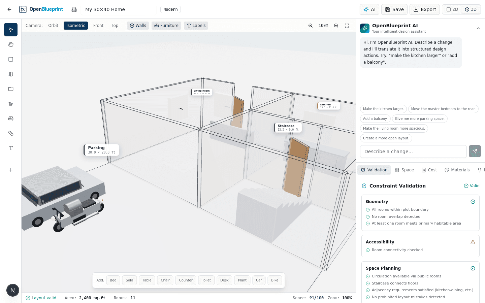Toggle Walls visibility
Image resolution: width=485 pixels, height=303 pixels.
pos(138,26)
